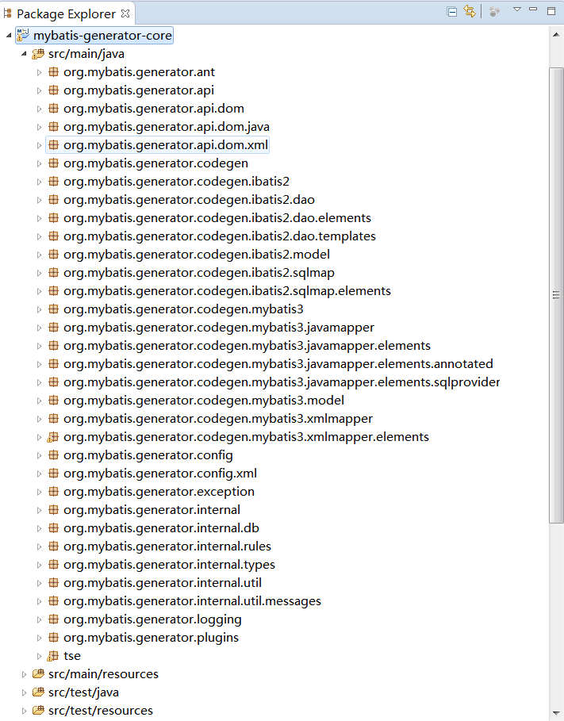
Task: Select org.mybatis.generator.internal.types
Action: pos(169,565)
